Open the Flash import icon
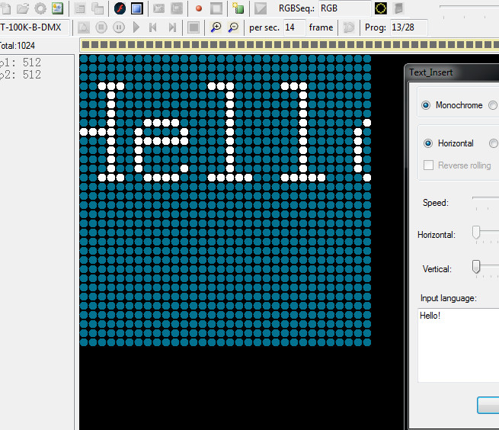The height and width of the screenshot is (430, 499). (120, 8)
